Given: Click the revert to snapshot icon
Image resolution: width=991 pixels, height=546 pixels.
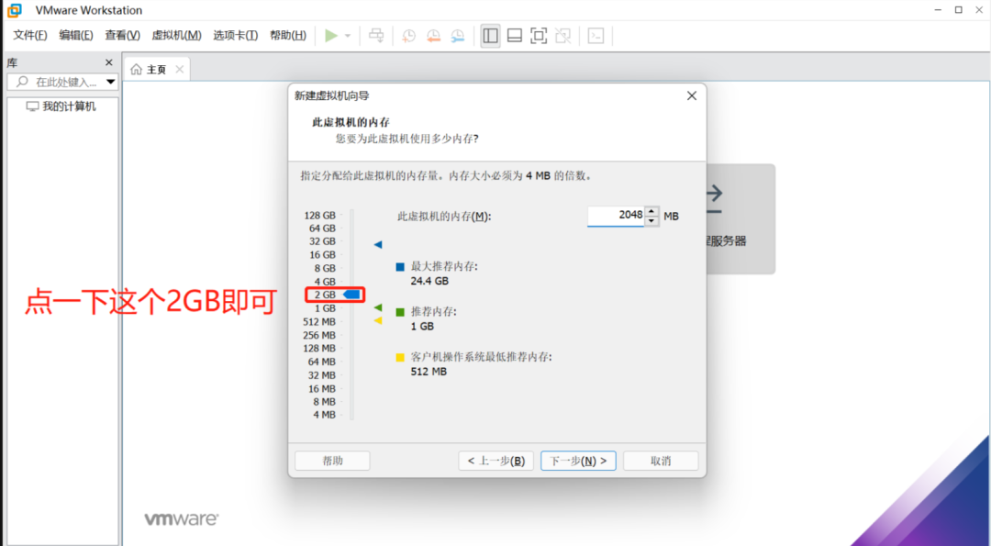Looking at the screenshot, I should (433, 36).
